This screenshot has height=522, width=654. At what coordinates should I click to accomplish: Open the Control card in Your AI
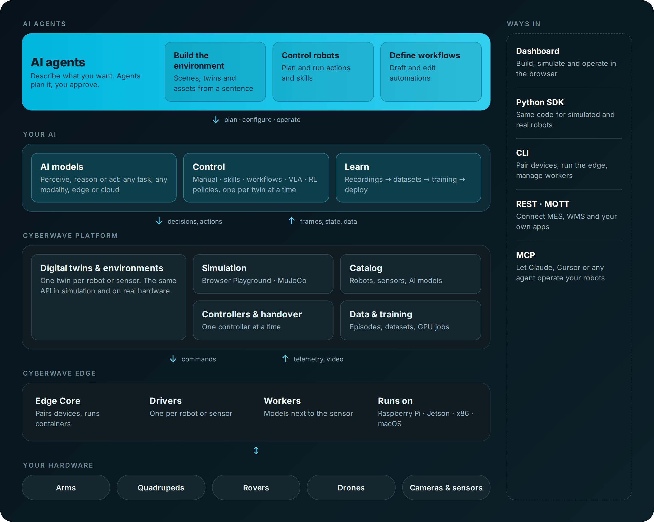point(256,177)
